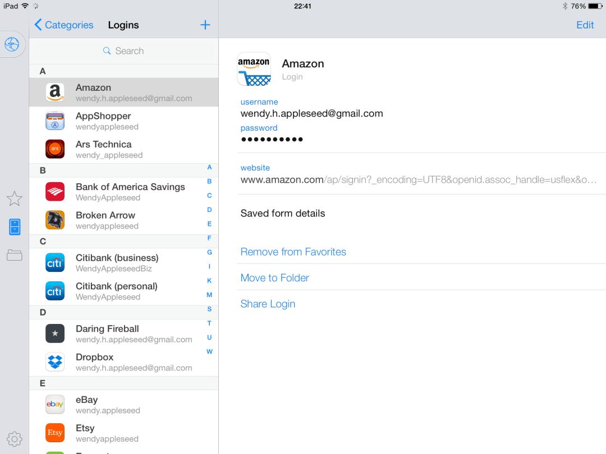Open the Daring Fireball login

click(123, 333)
